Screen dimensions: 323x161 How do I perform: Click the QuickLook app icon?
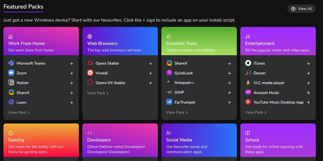coord(169,73)
